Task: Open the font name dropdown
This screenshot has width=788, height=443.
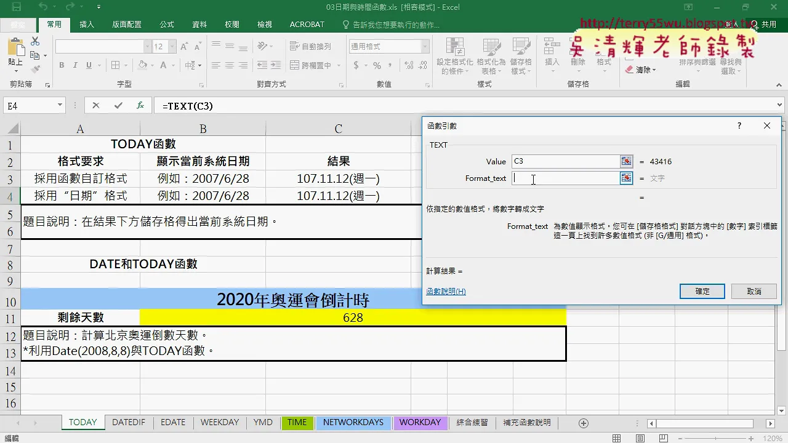Action: pos(147,47)
